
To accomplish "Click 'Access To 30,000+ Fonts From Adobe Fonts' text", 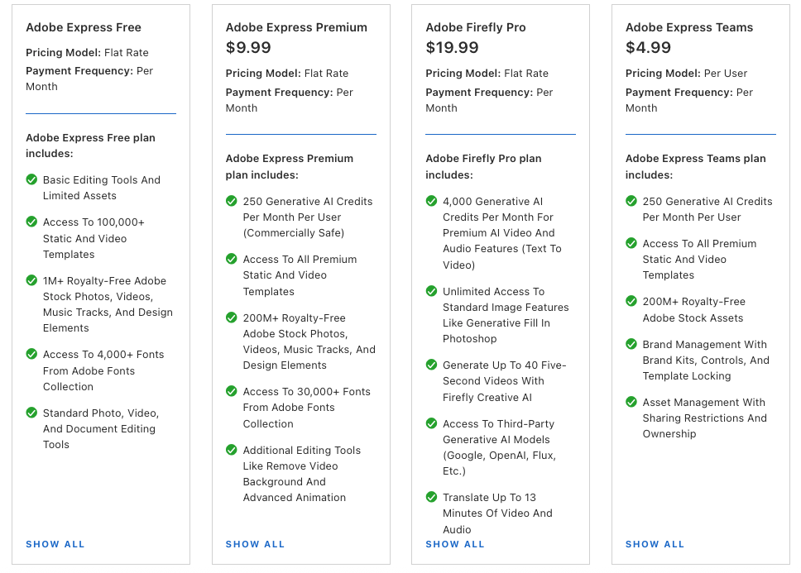I will (306, 408).
